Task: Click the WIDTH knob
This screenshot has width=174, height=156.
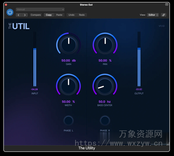Action: [x=69, y=86]
